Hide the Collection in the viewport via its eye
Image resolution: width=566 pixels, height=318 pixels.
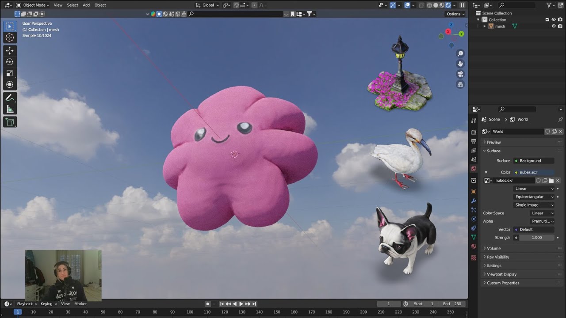554,20
